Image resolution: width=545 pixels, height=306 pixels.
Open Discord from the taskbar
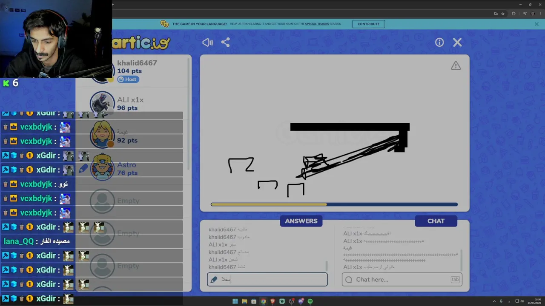click(x=301, y=301)
